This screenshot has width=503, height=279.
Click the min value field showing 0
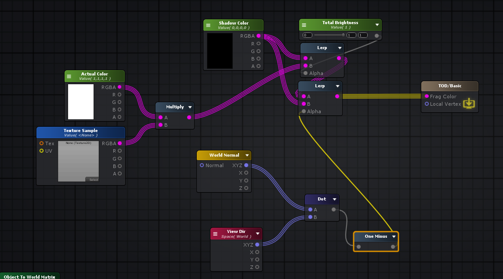click(307, 35)
